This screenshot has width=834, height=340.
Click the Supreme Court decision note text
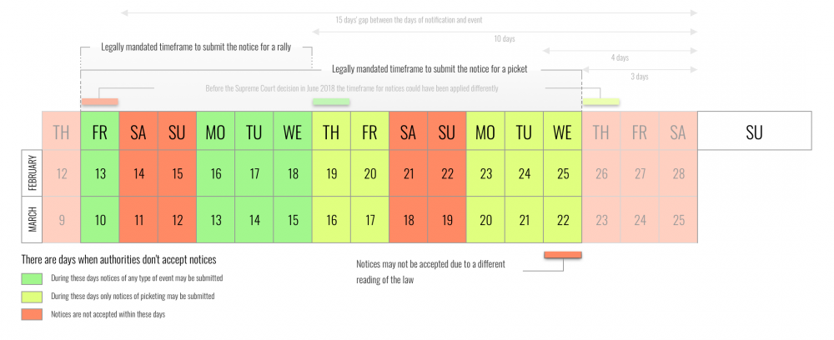pyautogui.click(x=351, y=87)
